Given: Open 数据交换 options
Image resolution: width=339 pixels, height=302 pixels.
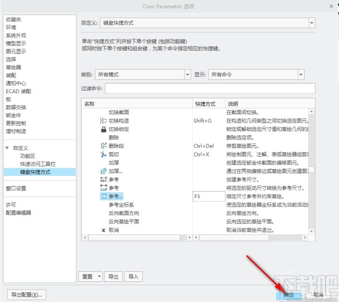Looking at the screenshot, I should point(16,107).
